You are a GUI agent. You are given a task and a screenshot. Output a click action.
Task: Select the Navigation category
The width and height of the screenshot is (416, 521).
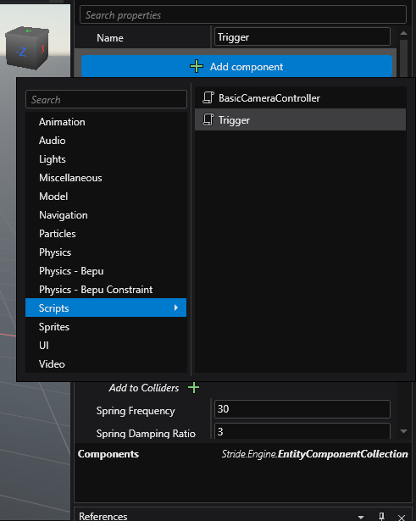click(106, 214)
